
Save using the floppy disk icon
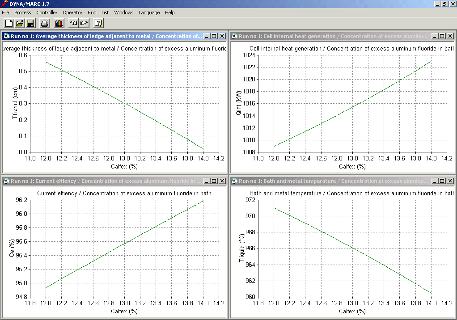pos(30,23)
